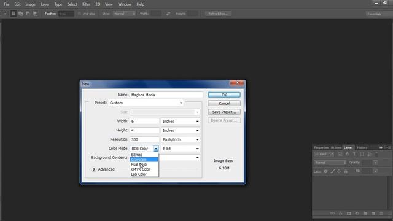Open the Edit menu
The width and height of the screenshot is (393, 221).
point(17,4)
